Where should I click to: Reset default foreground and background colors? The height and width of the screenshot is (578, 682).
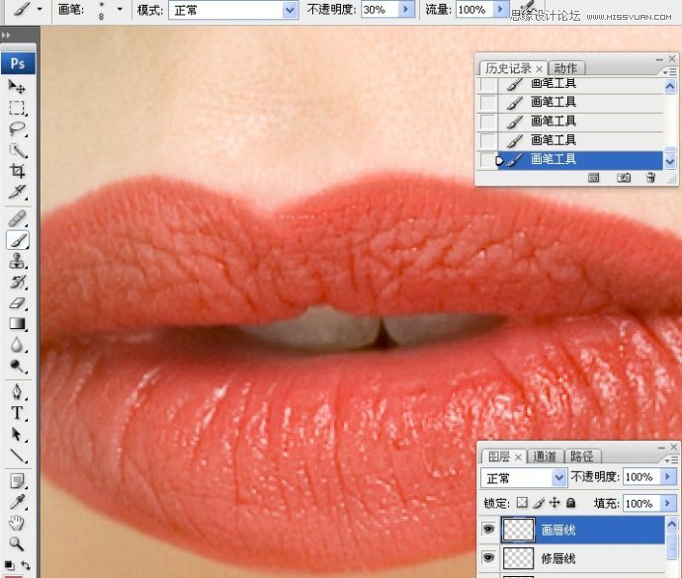click(x=9, y=565)
